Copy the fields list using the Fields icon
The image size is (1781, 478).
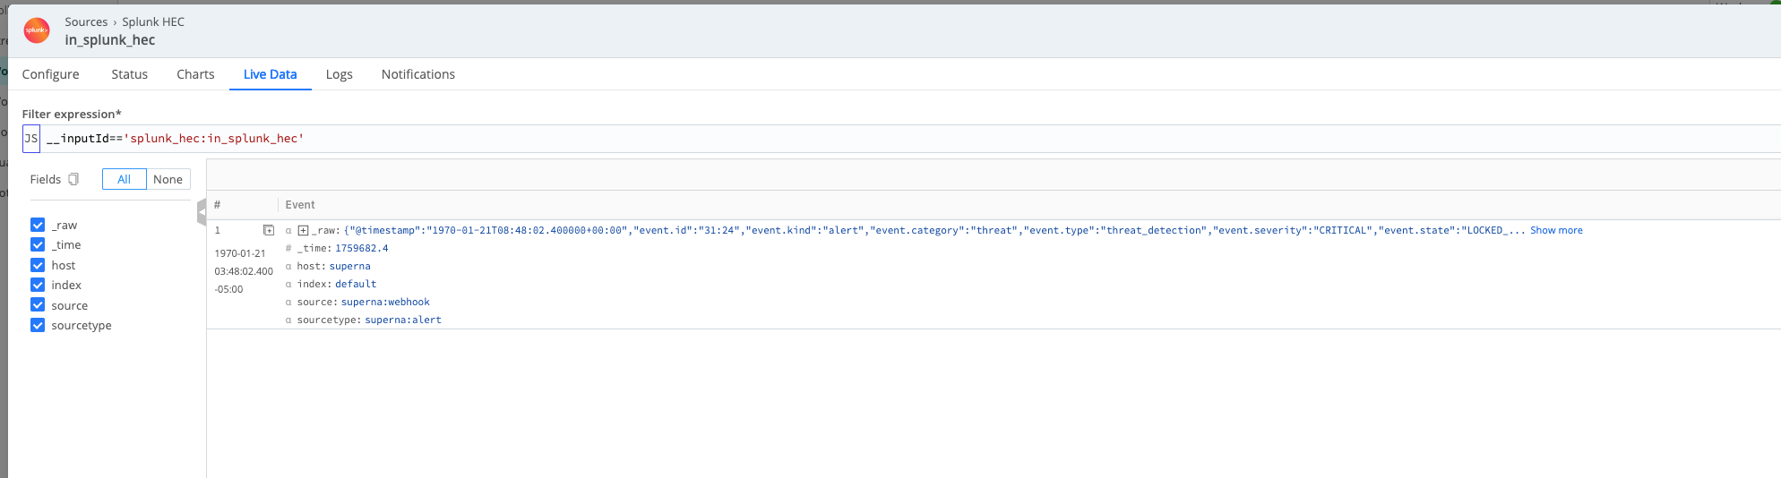(x=73, y=179)
